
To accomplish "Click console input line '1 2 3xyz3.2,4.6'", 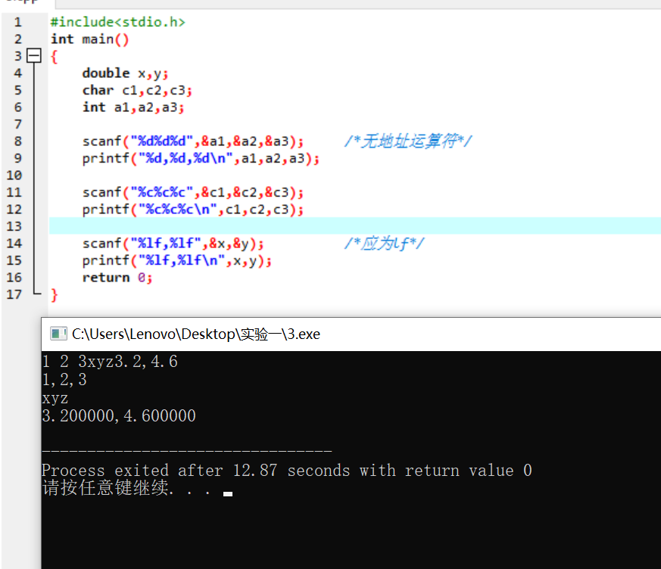I will (x=110, y=362).
